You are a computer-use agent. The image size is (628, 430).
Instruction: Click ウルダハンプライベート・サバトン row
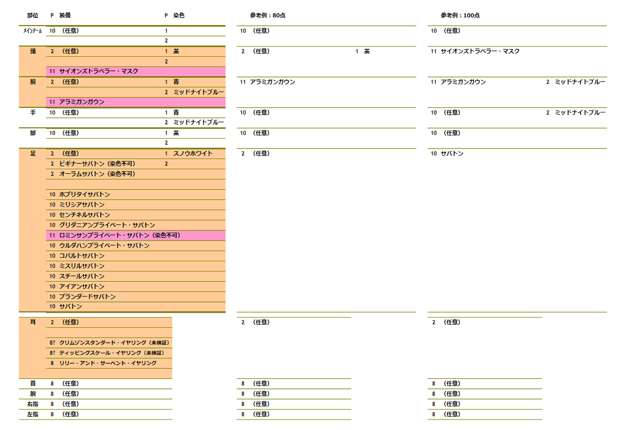[x=136, y=246]
